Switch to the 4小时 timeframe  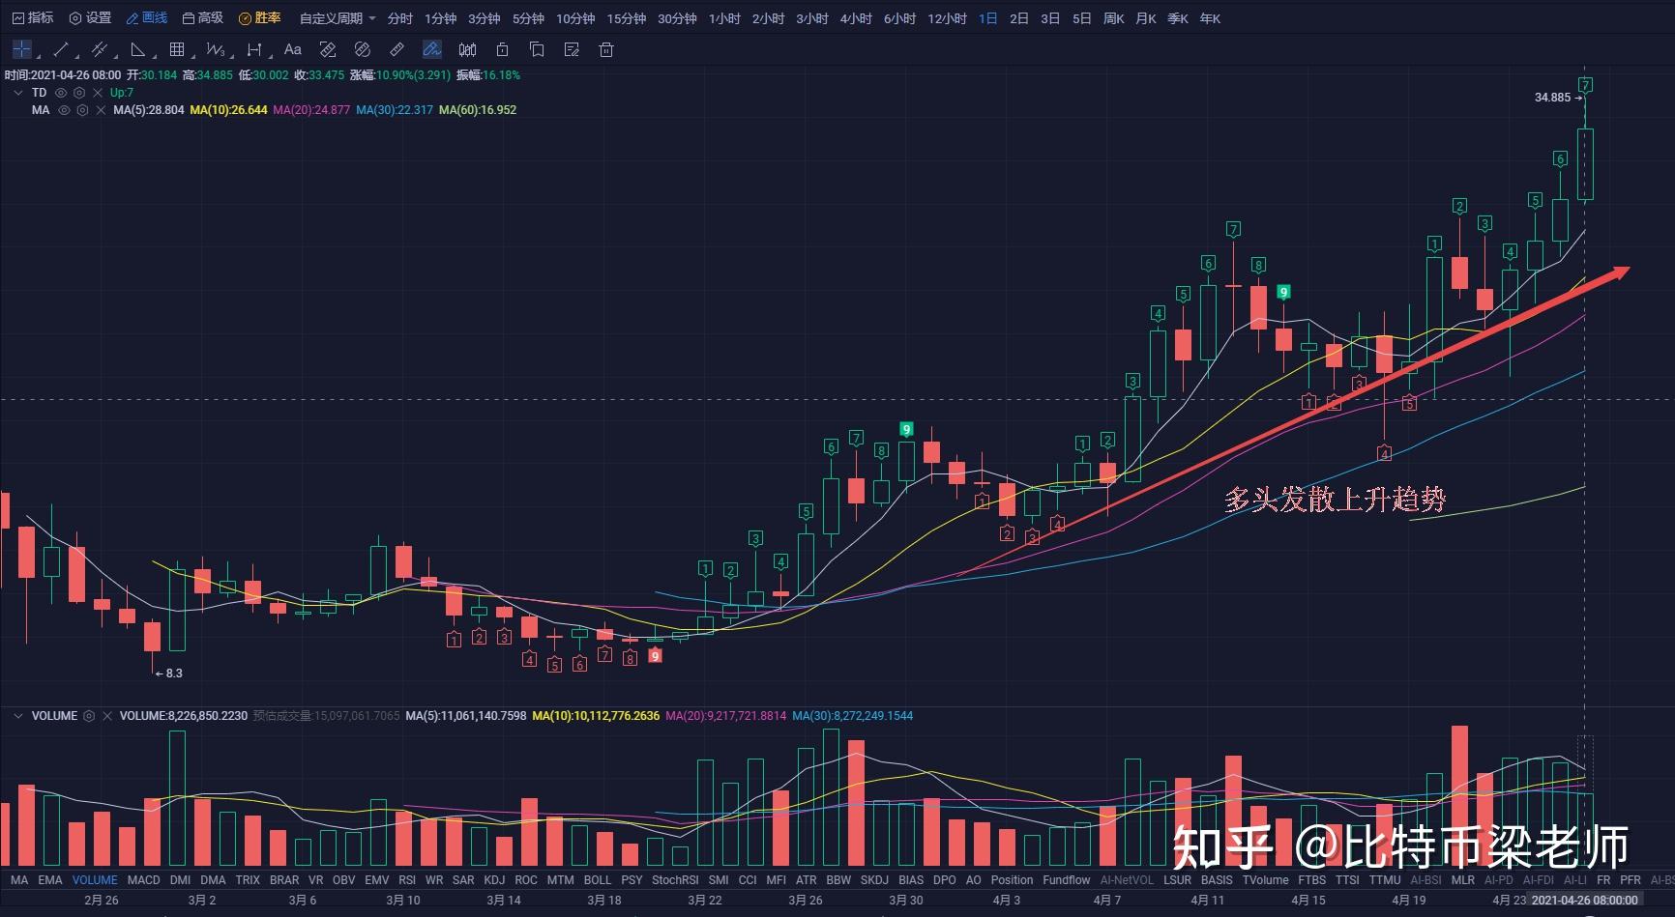(855, 18)
